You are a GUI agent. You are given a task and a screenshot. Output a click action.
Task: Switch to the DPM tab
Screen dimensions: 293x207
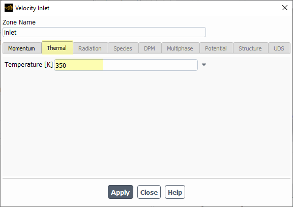[x=150, y=48]
